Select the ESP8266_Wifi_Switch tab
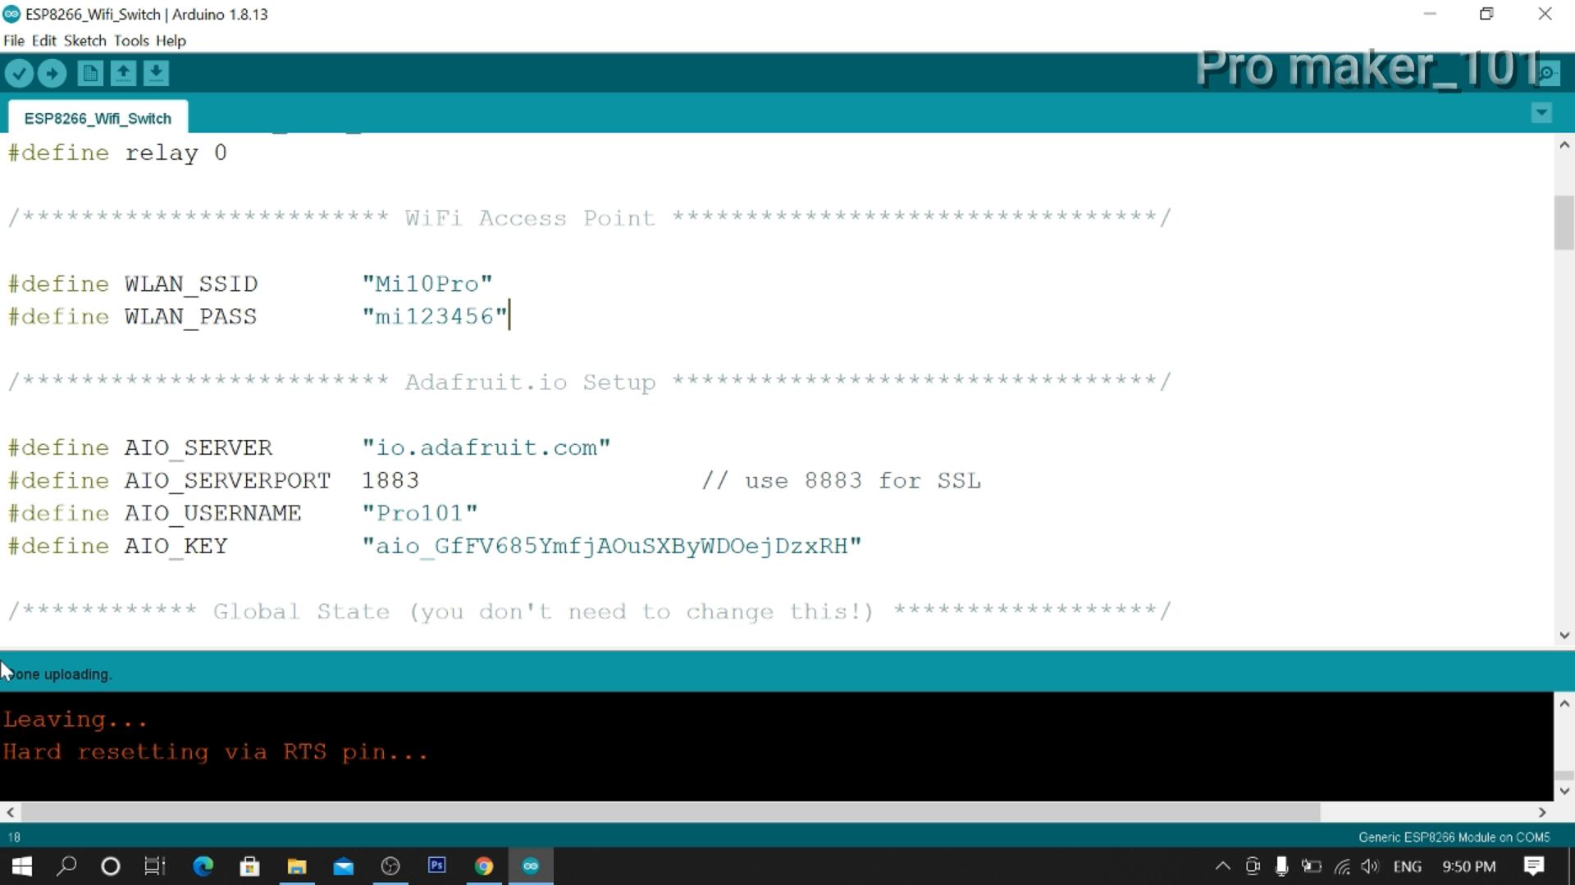1575x885 pixels. coord(97,117)
